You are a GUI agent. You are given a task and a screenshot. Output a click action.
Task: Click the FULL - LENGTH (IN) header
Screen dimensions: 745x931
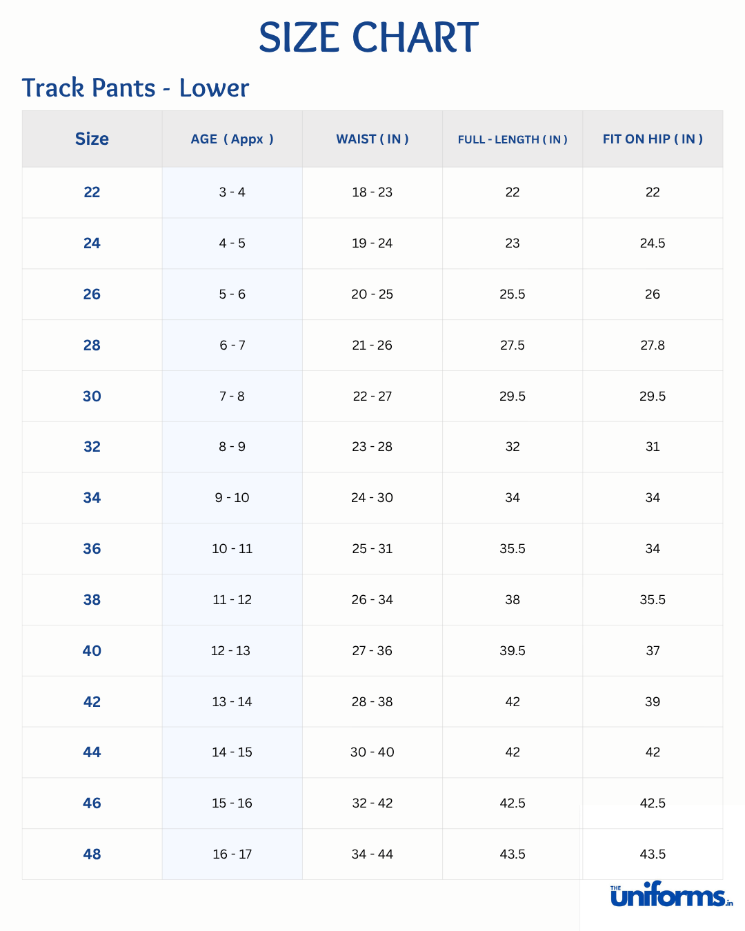513,139
